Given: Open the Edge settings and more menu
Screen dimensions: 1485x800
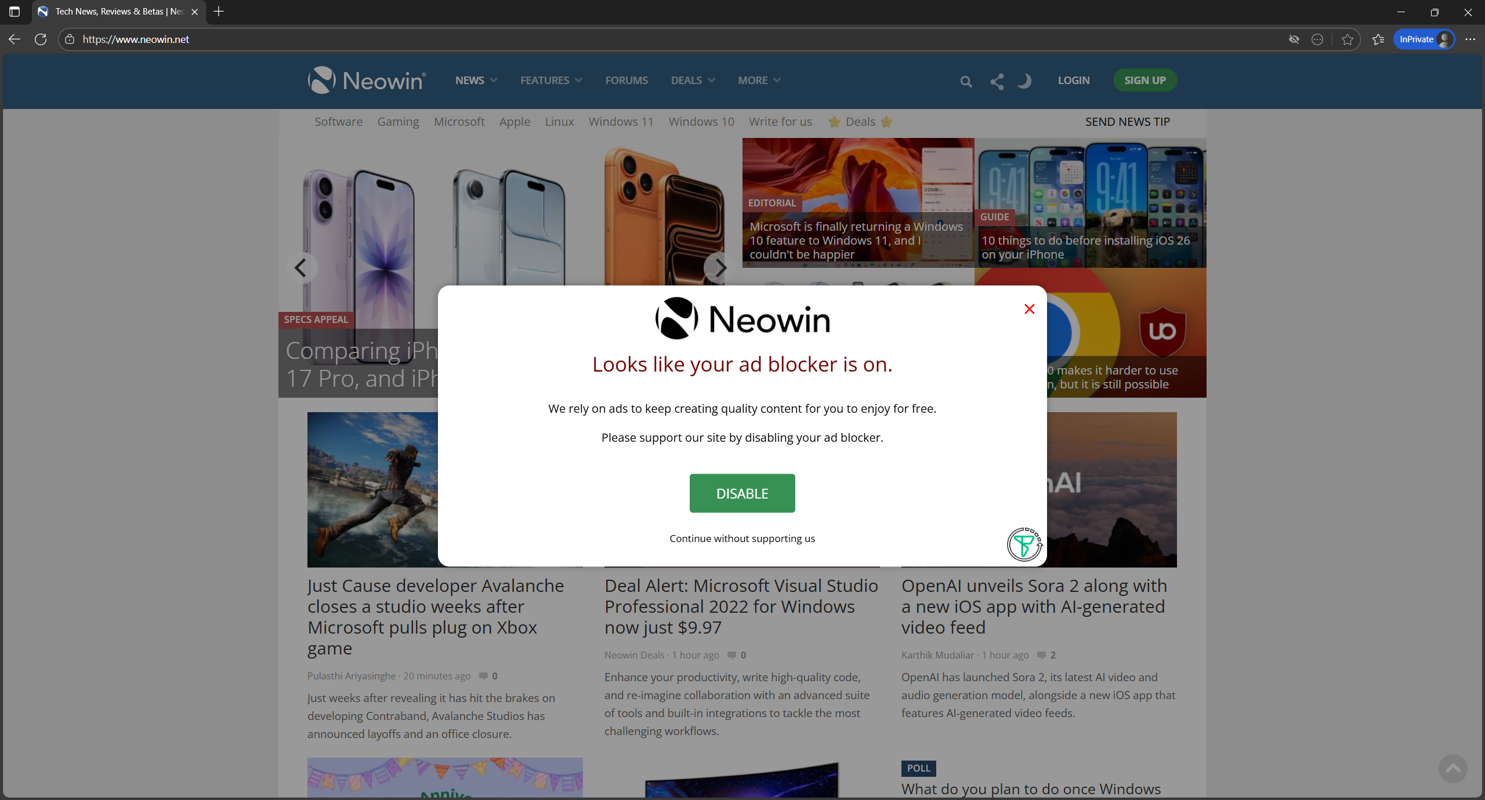Looking at the screenshot, I should [1470, 39].
